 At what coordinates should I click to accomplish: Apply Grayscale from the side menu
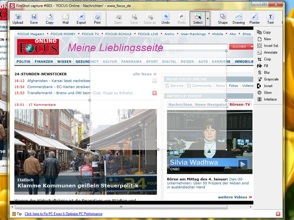point(271,79)
